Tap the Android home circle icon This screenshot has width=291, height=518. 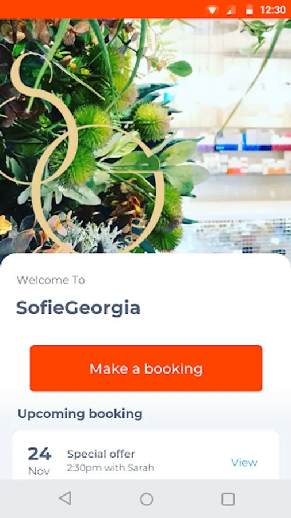pos(147,499)
